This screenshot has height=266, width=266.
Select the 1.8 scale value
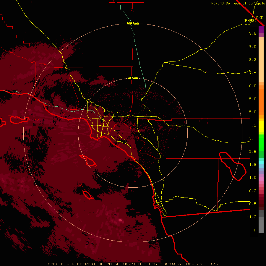click(253, 165)
